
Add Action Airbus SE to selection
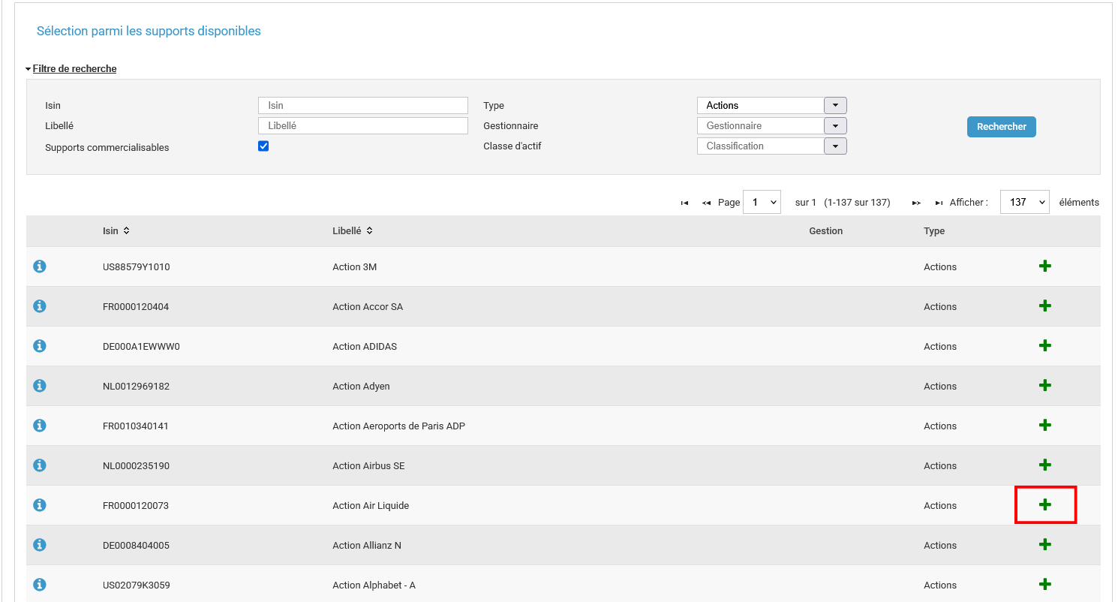click(1044, 465)
